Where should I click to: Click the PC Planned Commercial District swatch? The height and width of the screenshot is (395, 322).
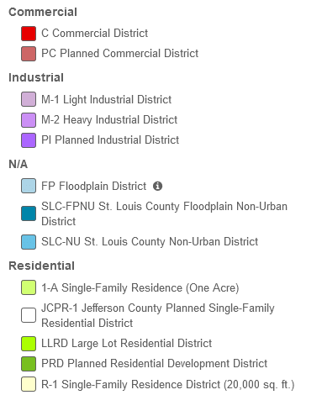click(x=29, y=54)
